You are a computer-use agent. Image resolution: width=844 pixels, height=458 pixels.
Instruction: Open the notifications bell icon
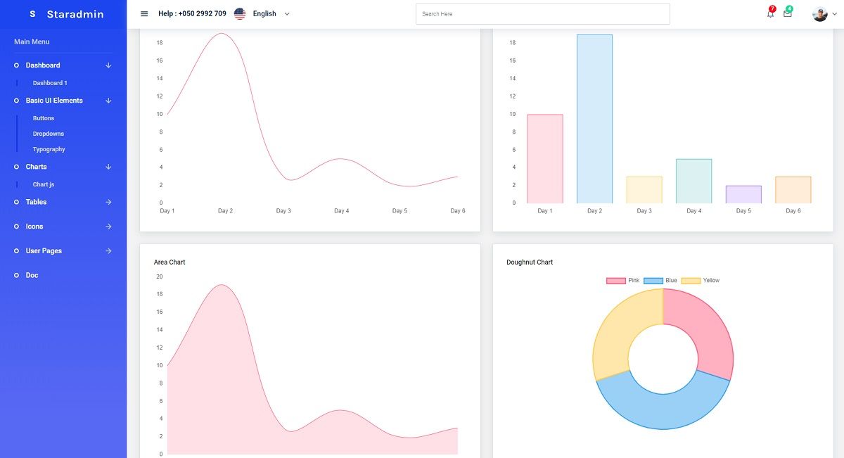(x=770, y=13)
